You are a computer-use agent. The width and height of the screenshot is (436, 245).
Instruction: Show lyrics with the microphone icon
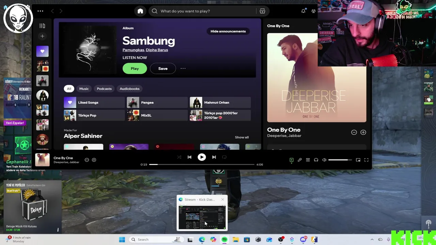[300, 160]
